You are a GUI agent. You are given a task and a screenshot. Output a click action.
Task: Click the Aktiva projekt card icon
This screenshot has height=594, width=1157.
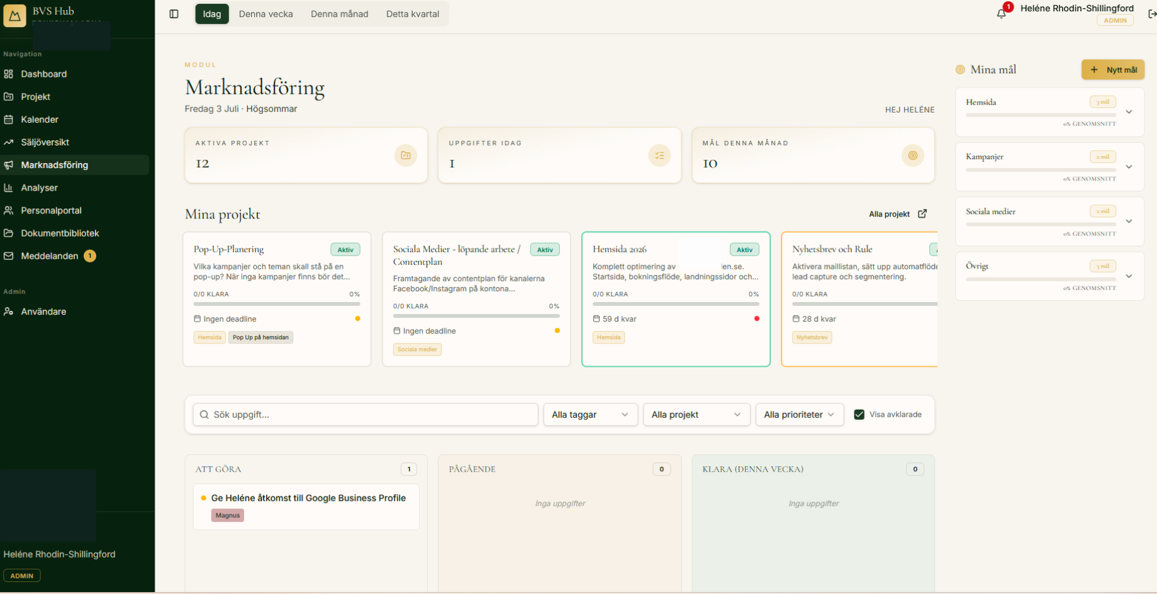pos(406,155)
